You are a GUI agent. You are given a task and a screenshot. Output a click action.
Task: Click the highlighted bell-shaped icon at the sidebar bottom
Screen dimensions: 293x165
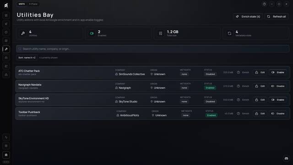coord(6,155)
